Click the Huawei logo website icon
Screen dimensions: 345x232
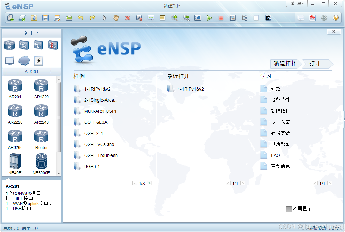point(312,18)
